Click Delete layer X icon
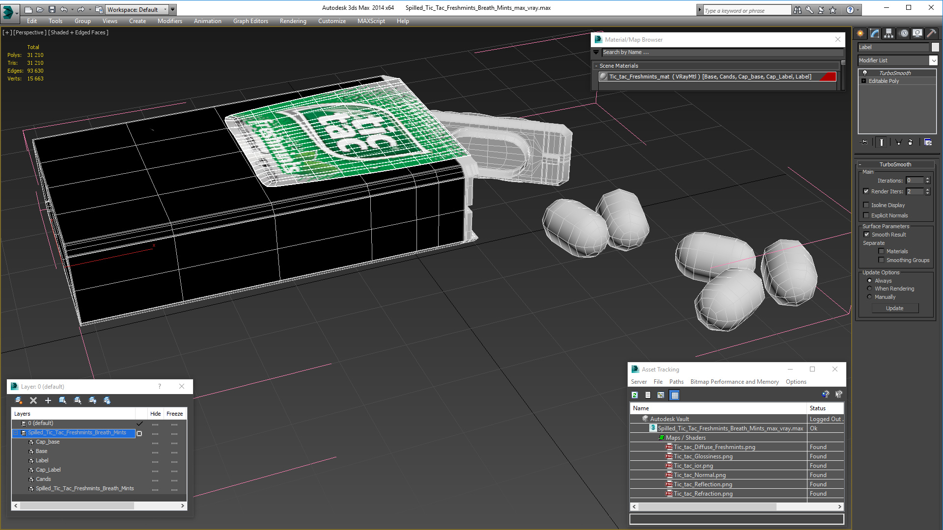943x530 pixels. click(33, 400)
